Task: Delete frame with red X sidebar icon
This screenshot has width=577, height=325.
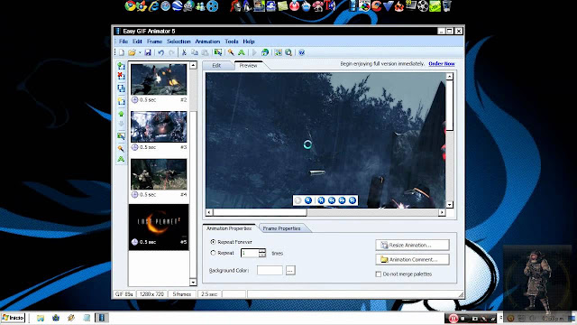Action: click(121, 76)
